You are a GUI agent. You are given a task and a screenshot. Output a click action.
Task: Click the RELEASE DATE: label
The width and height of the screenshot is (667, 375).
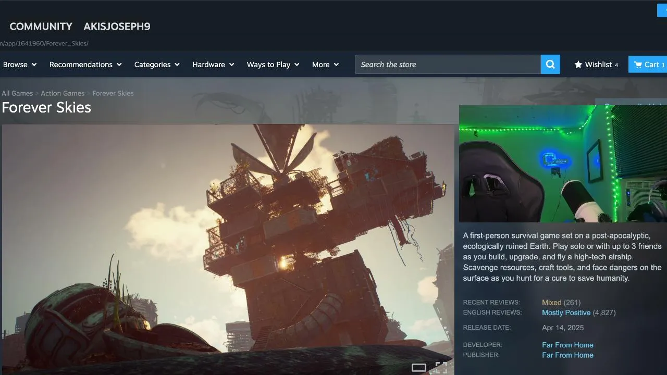(x=487, y=328)
